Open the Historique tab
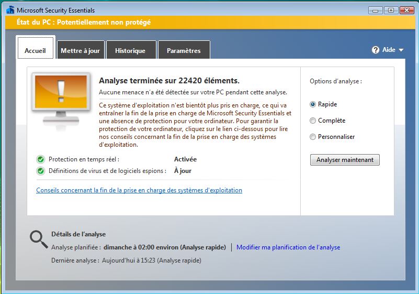The image size is (419, 294). [x=131, y=50]
